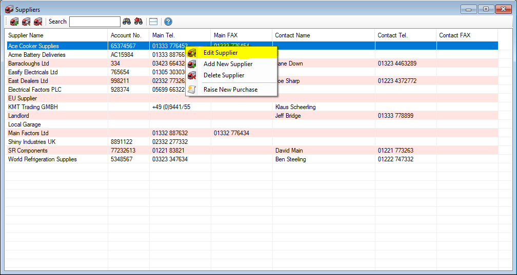Click the Edit Supplier magnifier truck icon

point(26,22)
